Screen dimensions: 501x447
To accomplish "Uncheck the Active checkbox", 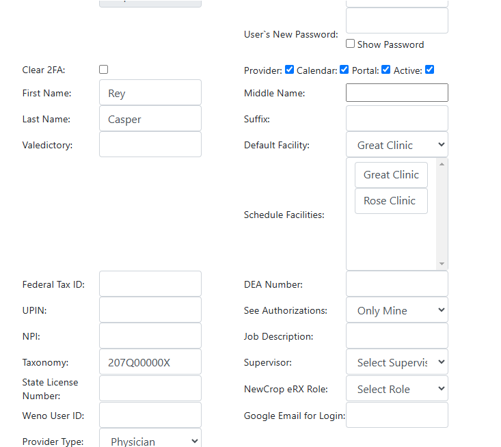I will [x=430, y=69].
